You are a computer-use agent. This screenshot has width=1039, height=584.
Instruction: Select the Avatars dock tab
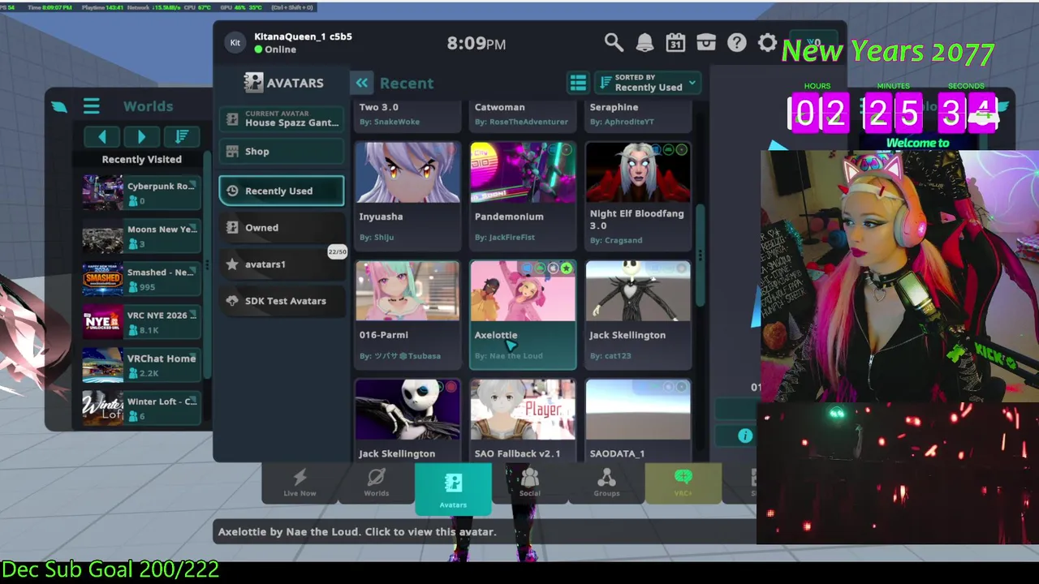point(453,489)
